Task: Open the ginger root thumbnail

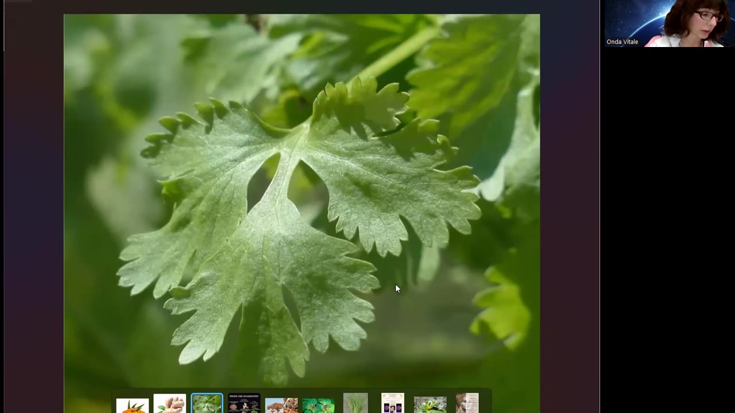Action: 169,403
